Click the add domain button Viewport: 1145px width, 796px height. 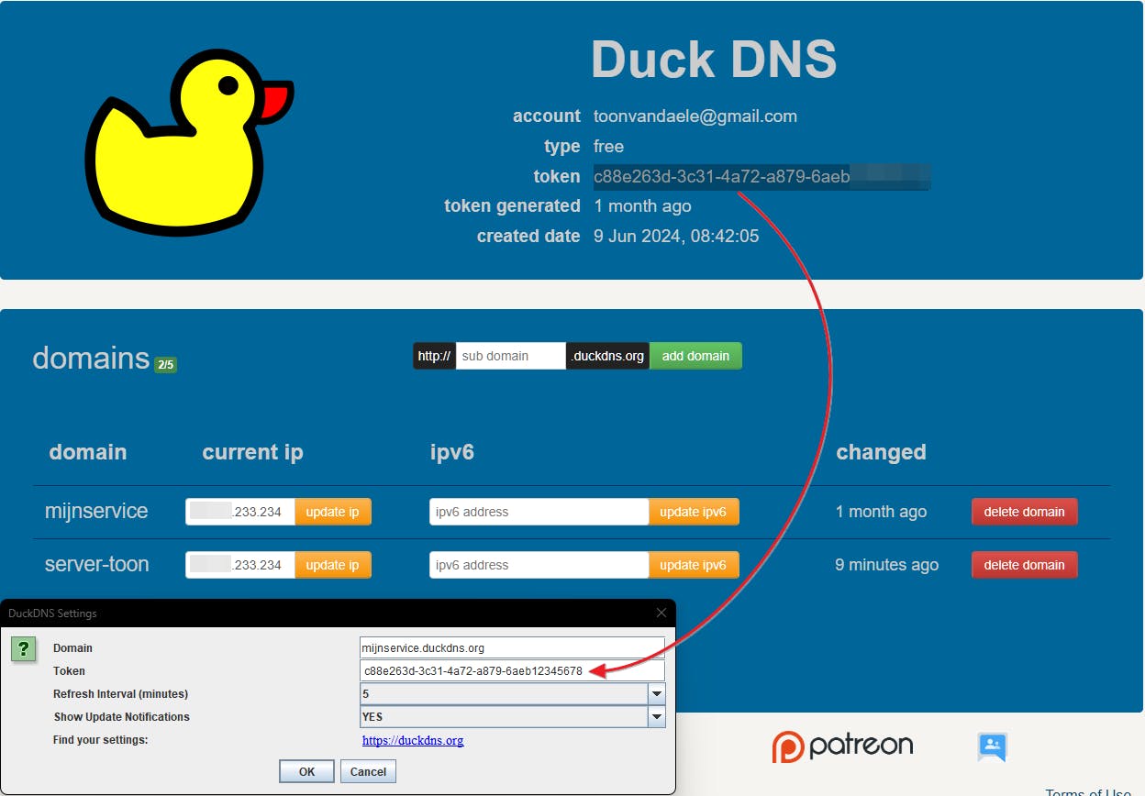point(695,356)
